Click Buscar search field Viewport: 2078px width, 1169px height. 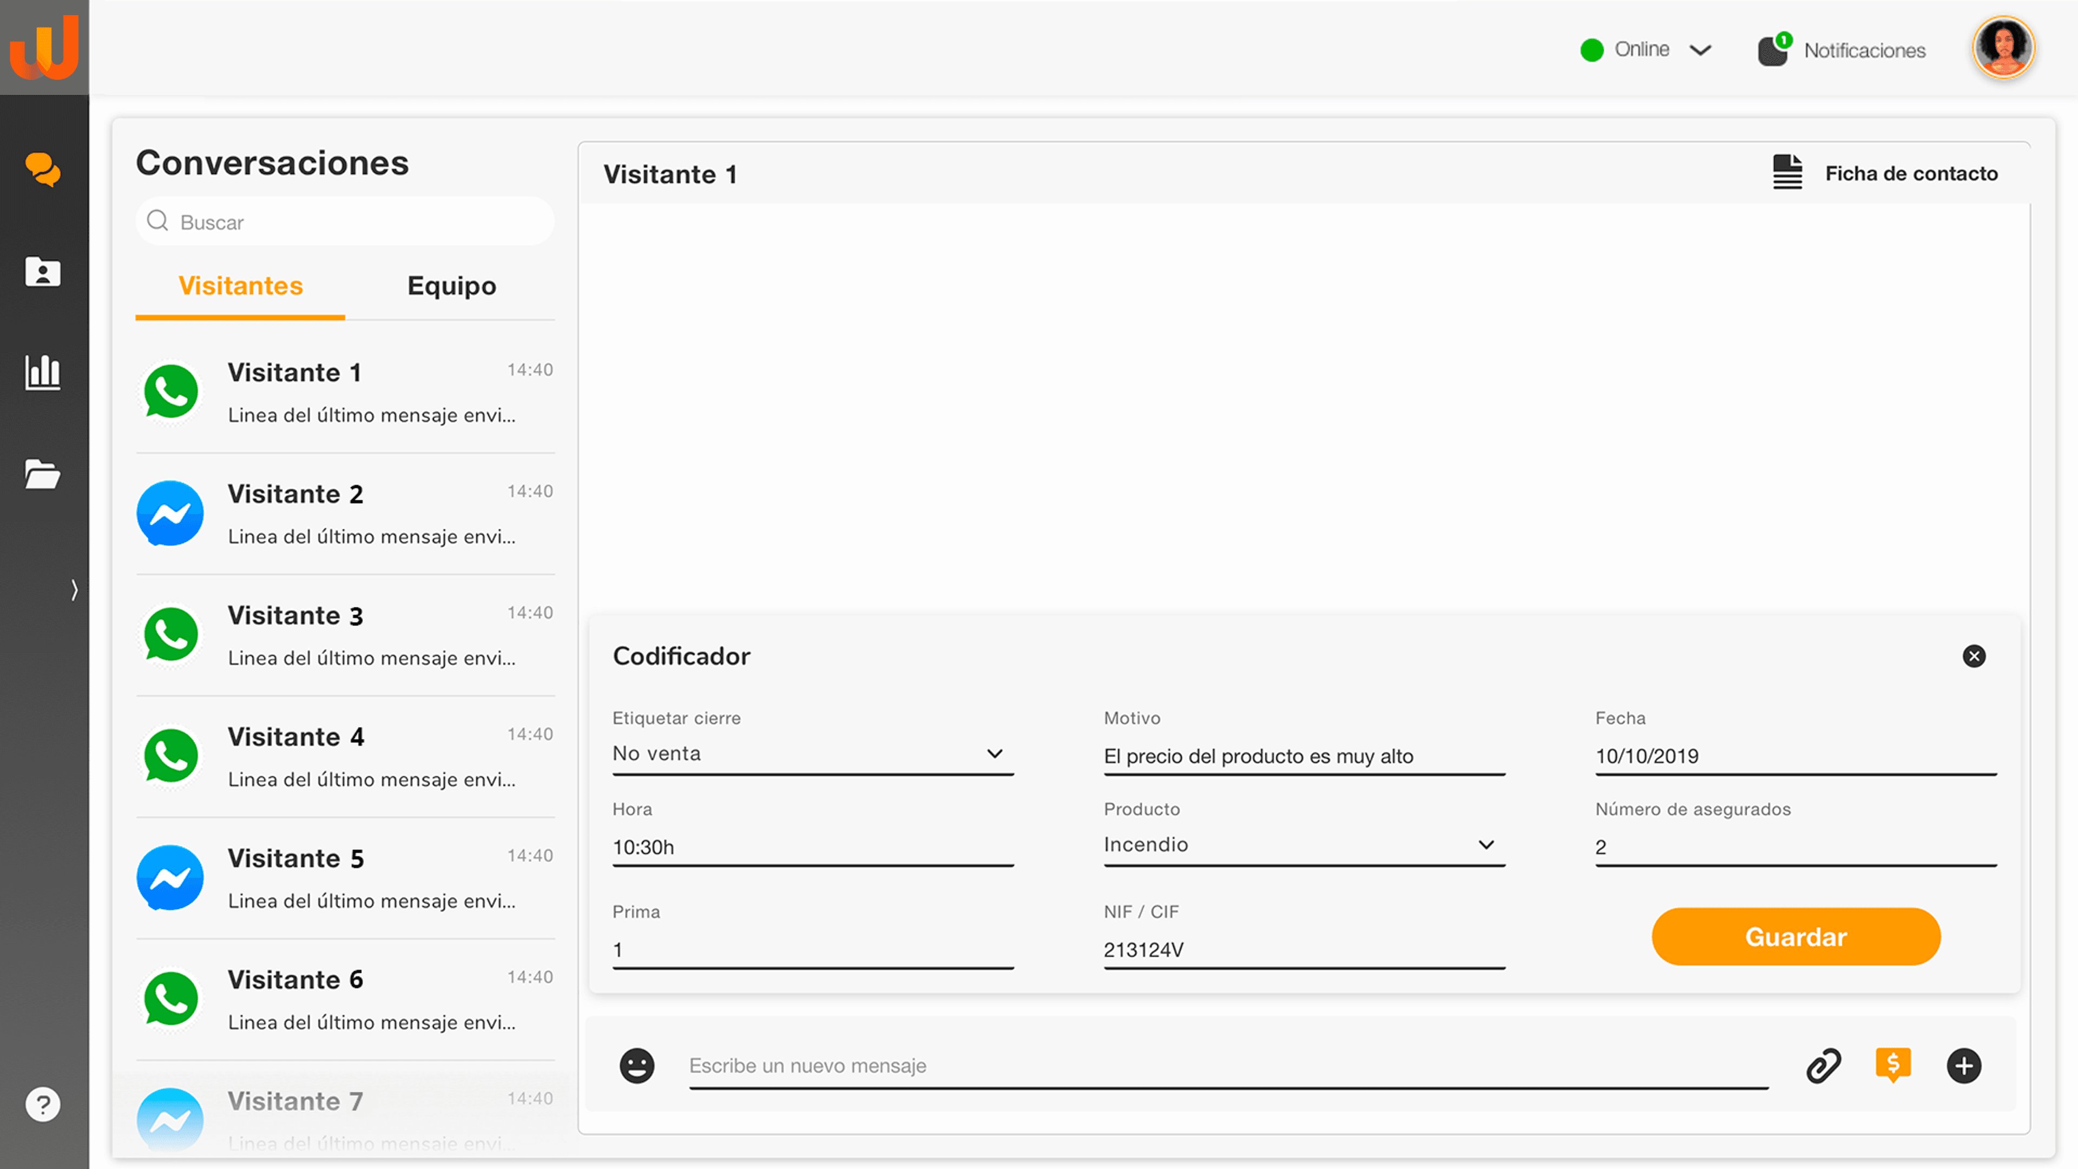pyautogui.click(x=355, y=222)
